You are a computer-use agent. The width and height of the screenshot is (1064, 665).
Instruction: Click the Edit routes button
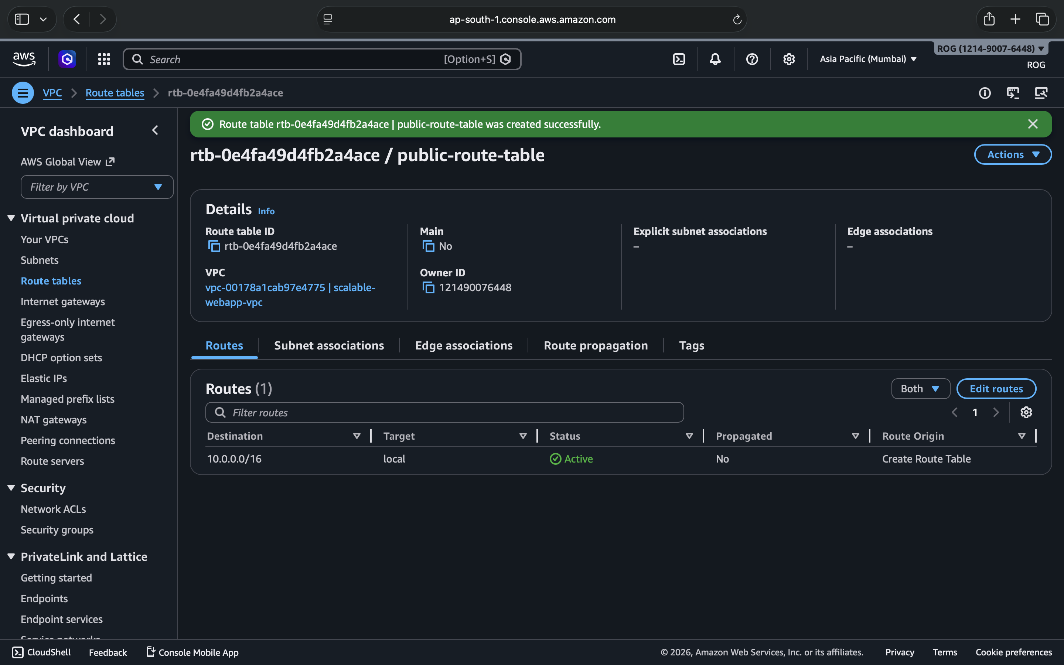(x=996, y=389)
